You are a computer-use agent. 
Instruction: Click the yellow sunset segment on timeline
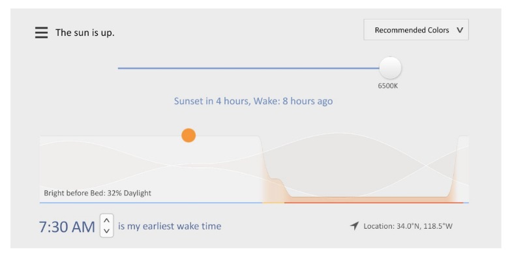pos(273,203)
